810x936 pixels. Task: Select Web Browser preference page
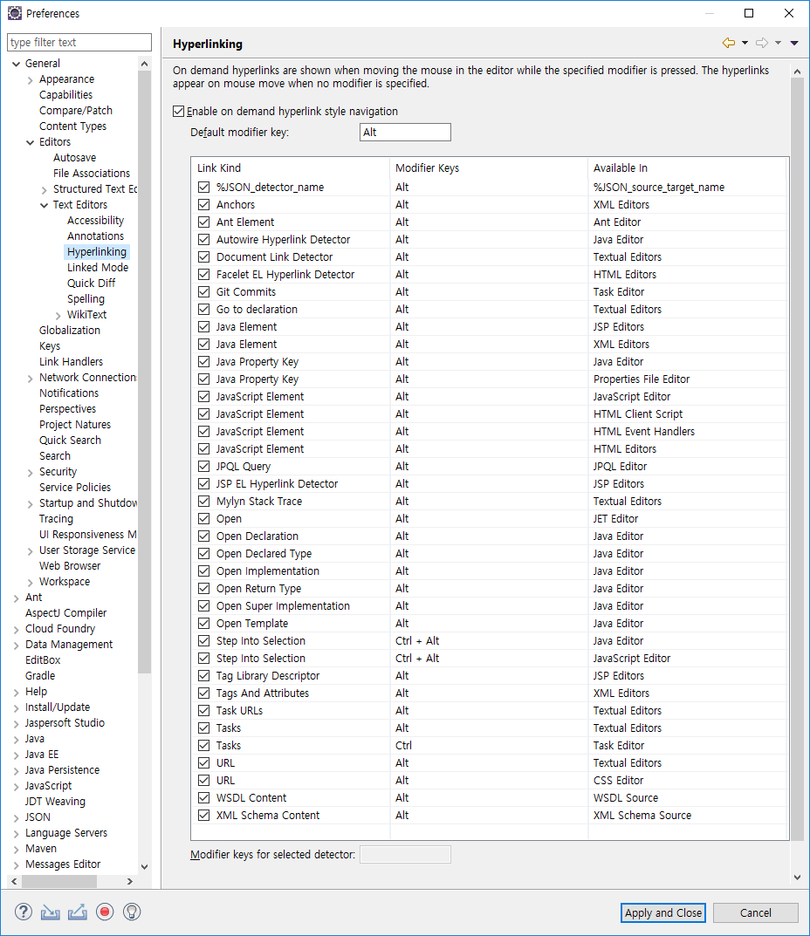coord(70,566)
